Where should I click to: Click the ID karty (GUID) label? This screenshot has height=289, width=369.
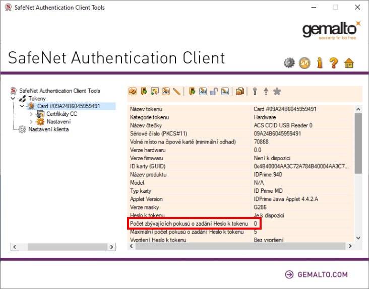(x=148, y=166)
